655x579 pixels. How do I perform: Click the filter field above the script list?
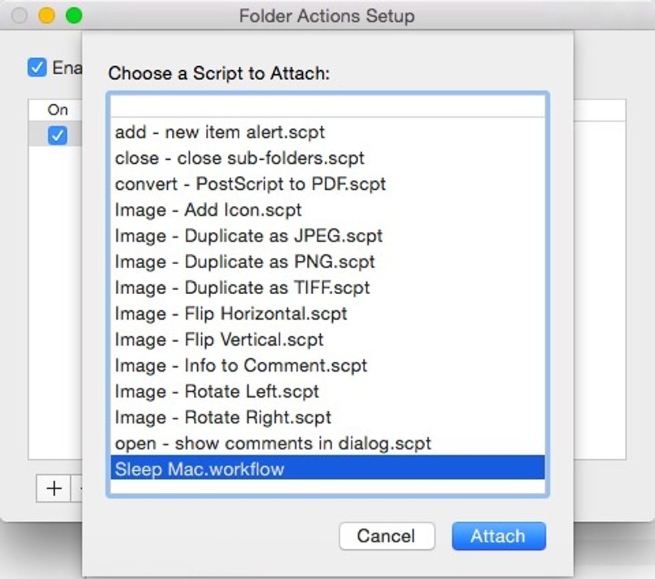coord(327,106)
